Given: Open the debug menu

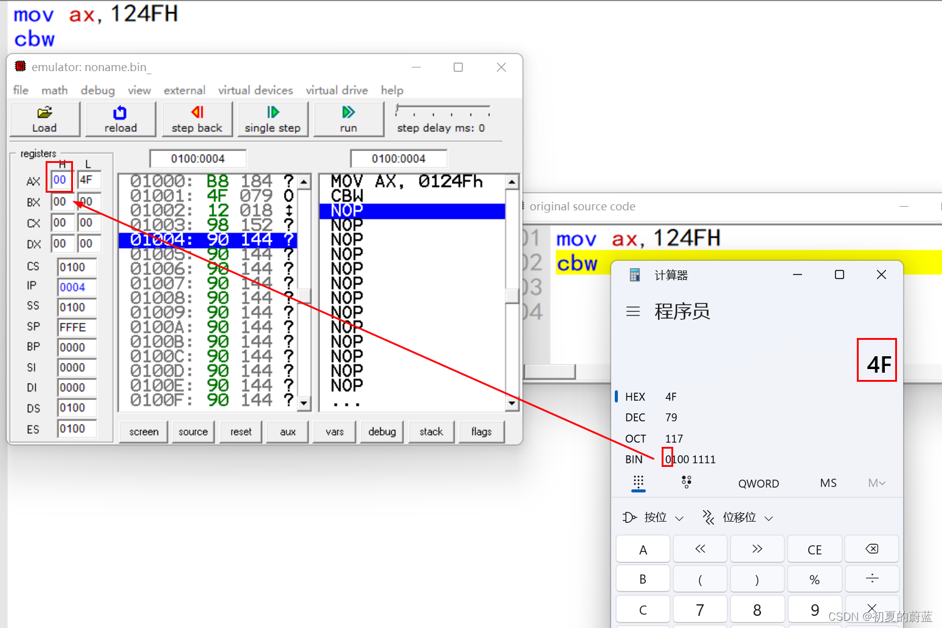Looking at the screenshot, I should [x=97, y=90].
